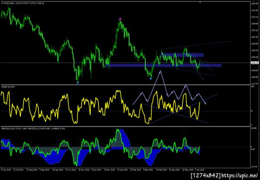Click the MACD indicator label
This screenshot has height=180, width=260.
[x=33, y=129]
